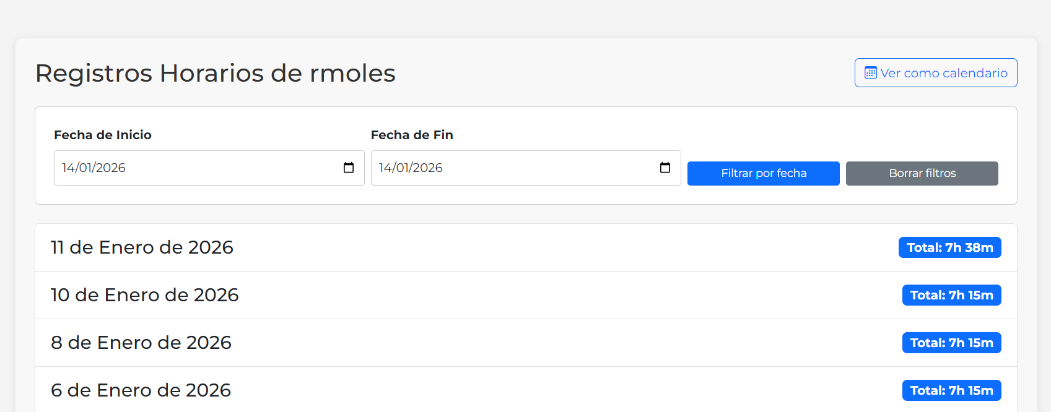1051x412 pixels.
Task: Expand the 11 de Enero de 2026 entry
Action: [142, 247]
